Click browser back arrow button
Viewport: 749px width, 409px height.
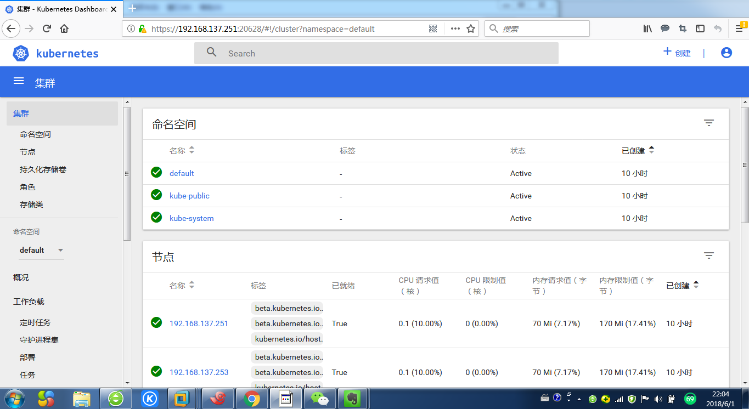tap(12, 29)
